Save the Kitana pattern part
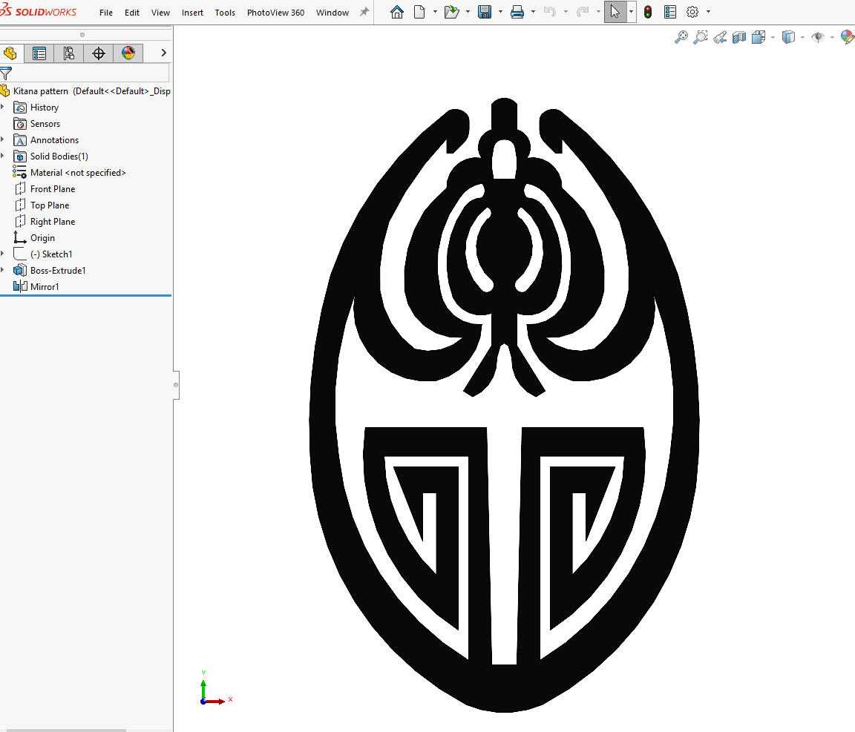855x732 pixels. click(x=484, y=12)
